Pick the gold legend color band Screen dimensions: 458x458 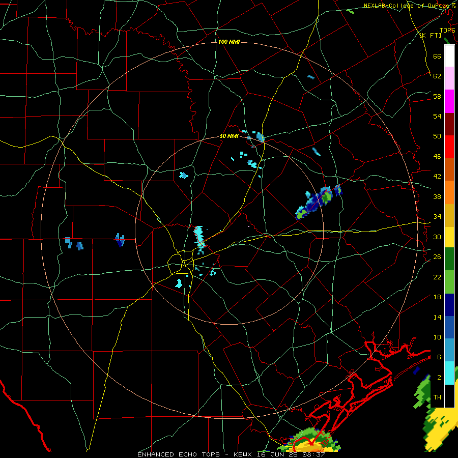pyautogui.click(x=449, y=215)
